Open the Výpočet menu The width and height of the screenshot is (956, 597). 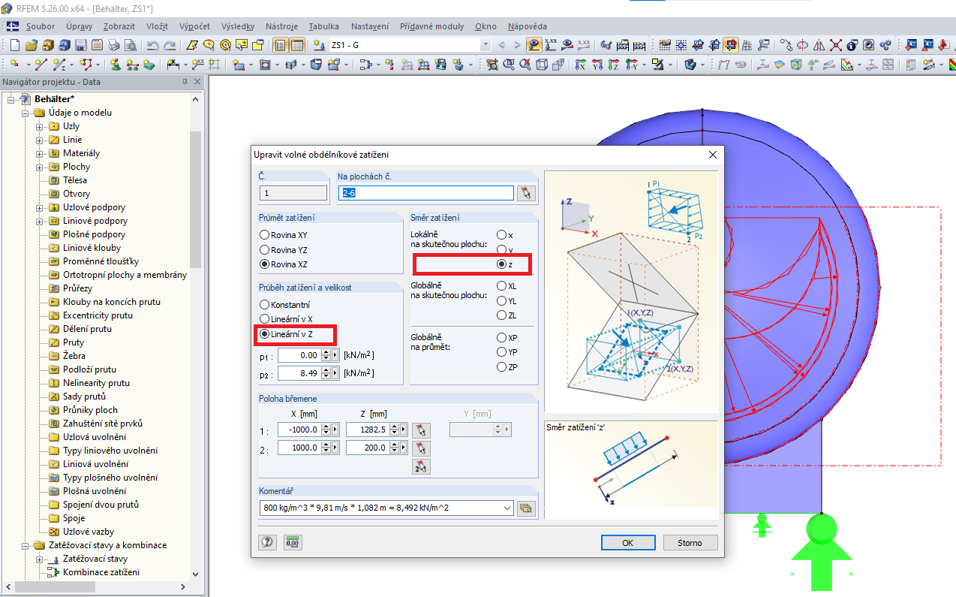[x=195, y=26]
